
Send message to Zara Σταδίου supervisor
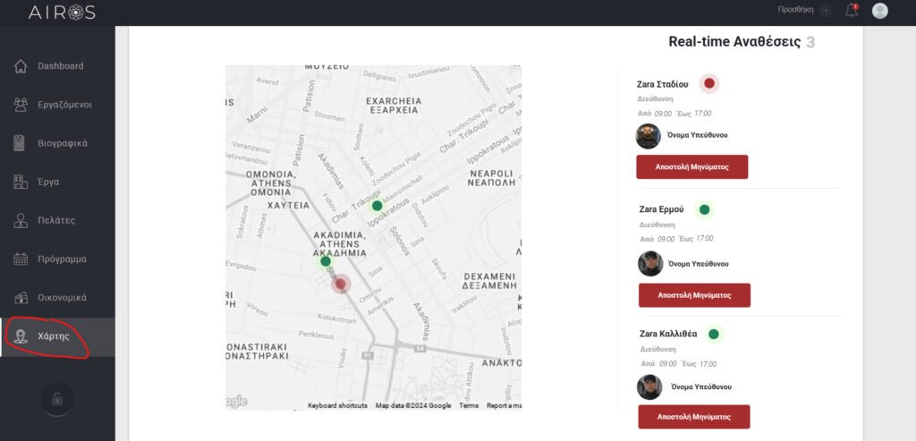691,167
